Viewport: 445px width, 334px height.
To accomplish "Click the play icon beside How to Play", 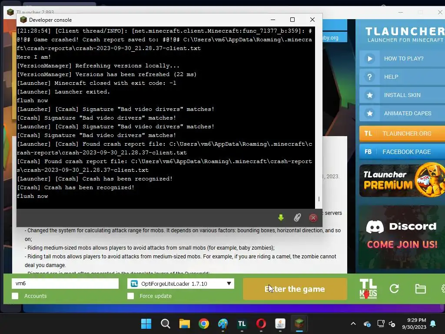I will 369,59.
